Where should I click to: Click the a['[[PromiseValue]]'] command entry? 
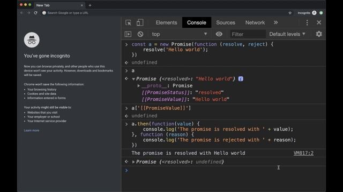coord(161,108)
